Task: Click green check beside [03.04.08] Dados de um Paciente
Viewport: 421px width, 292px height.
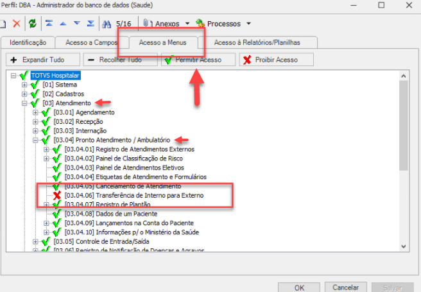Action: (x=57, y=214)
